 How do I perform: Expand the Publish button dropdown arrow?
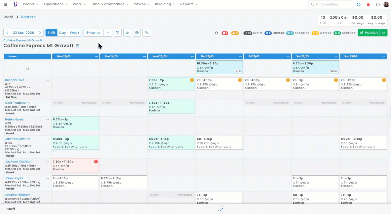click(384, 33)
